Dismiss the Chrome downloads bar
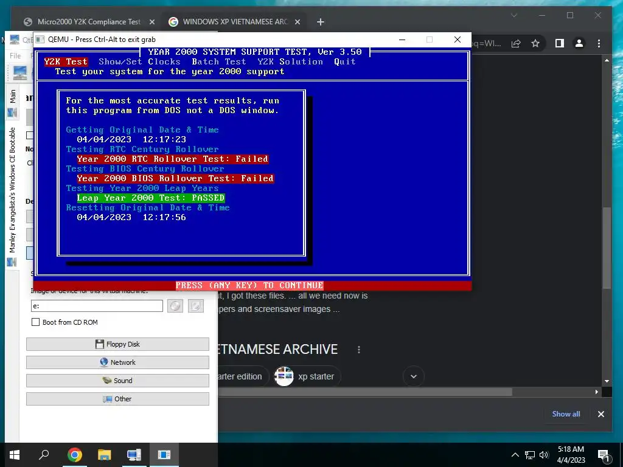623x467 pixels. [600, 413]
